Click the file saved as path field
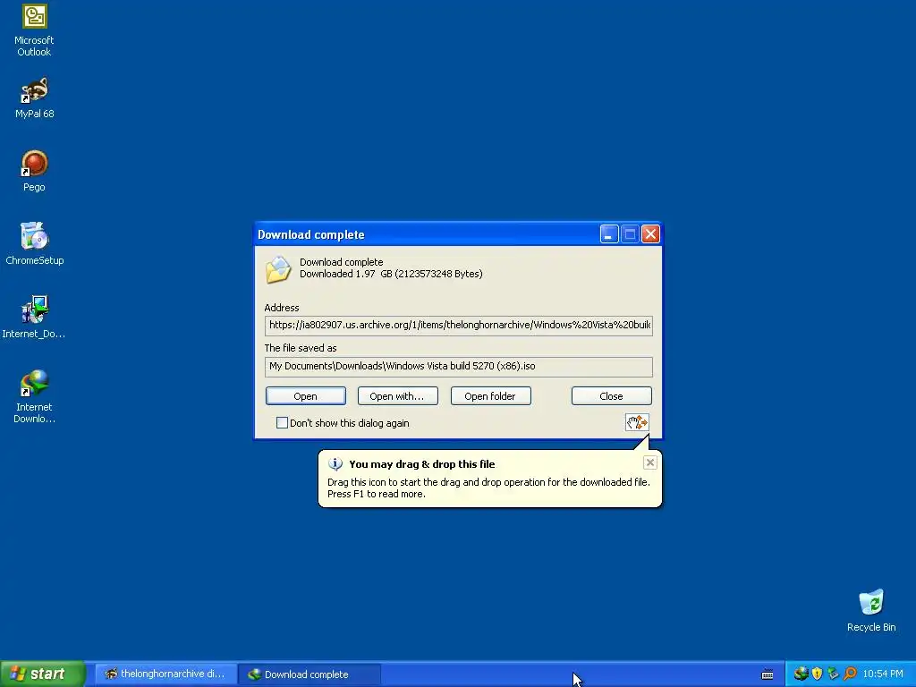Image resolution: width=916 pixels, height=687 pixels. [459, 367]
